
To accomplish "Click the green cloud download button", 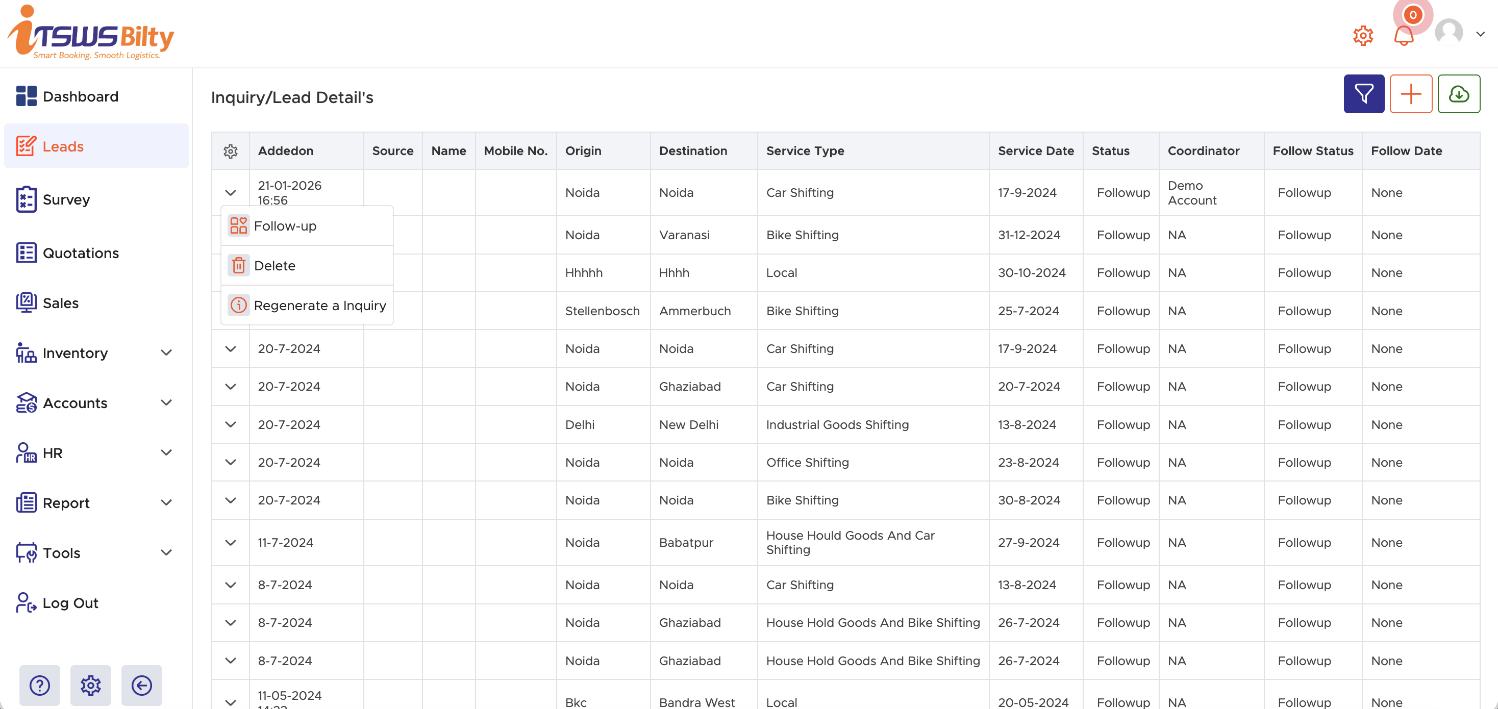I will [x=1458, y=93].
